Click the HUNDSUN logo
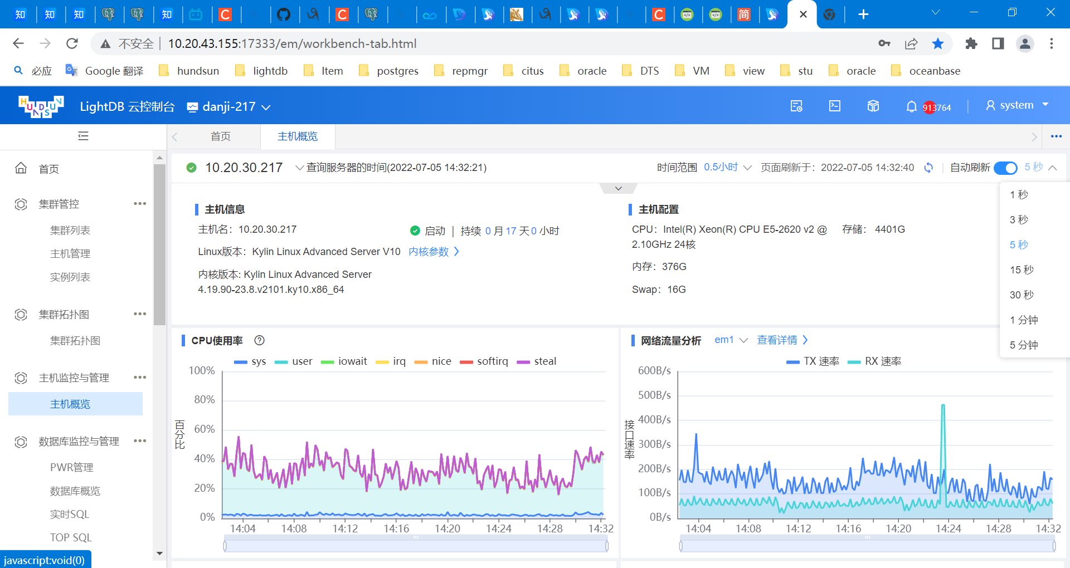The width and height of the screenshot is (1070, 568). [41, 106]
